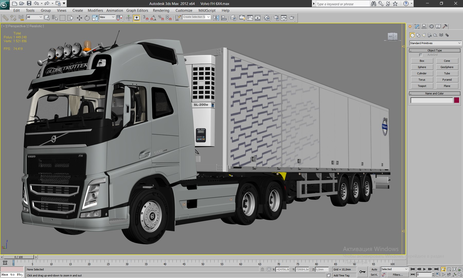The height and width of the screenshot is (278, 463).
Task: Activate the Select and Move tool
Action: (79, 18)
